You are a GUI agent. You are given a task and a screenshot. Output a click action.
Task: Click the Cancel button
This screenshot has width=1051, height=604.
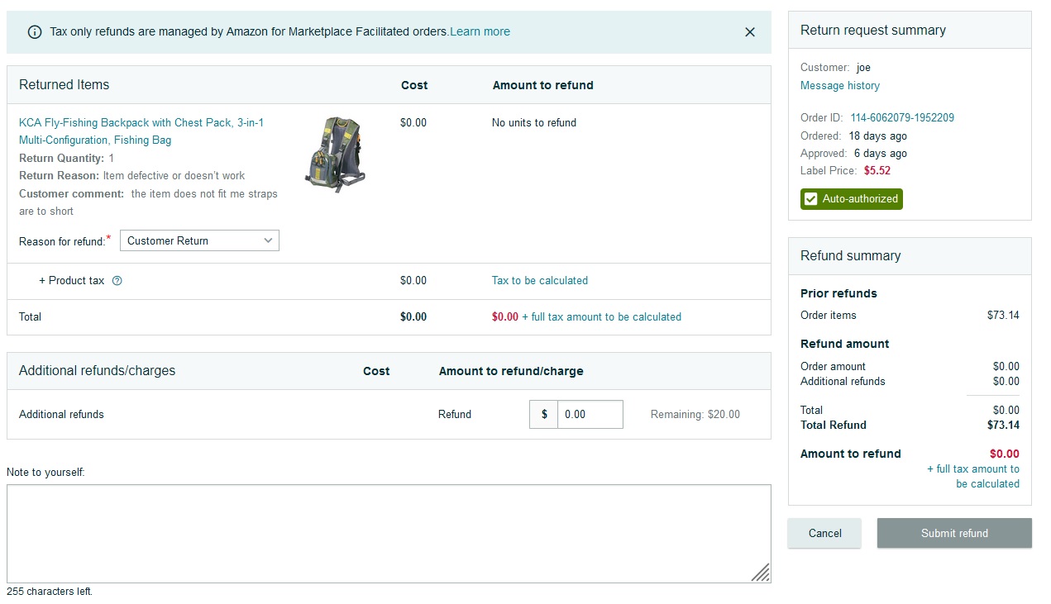(x=824, y=534)
